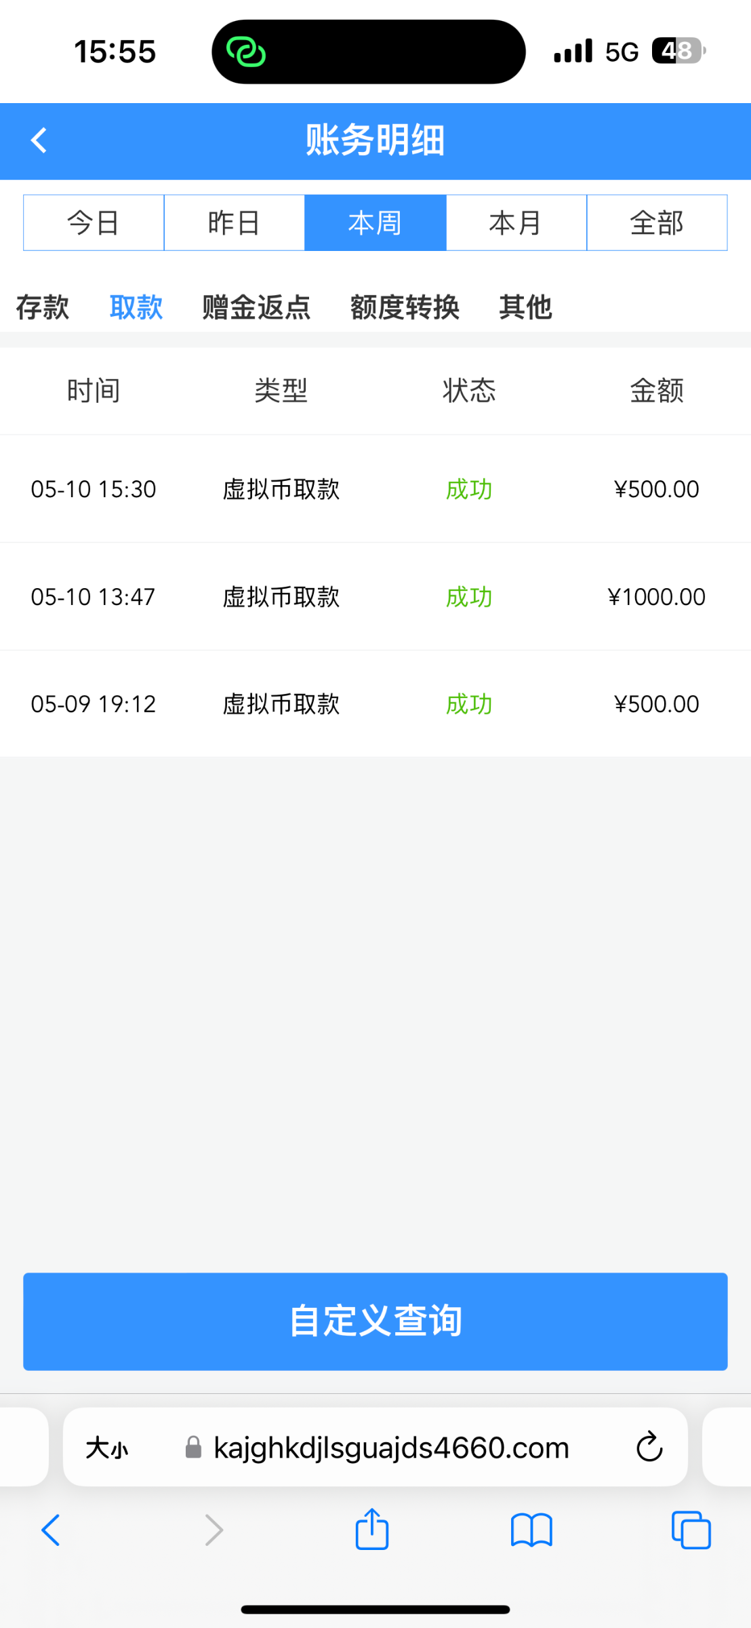The height and width of the screenshot is (1628, 751).
Task: Tap the ¥1000.00 withdrawal record row
Action: pos(375,596)
